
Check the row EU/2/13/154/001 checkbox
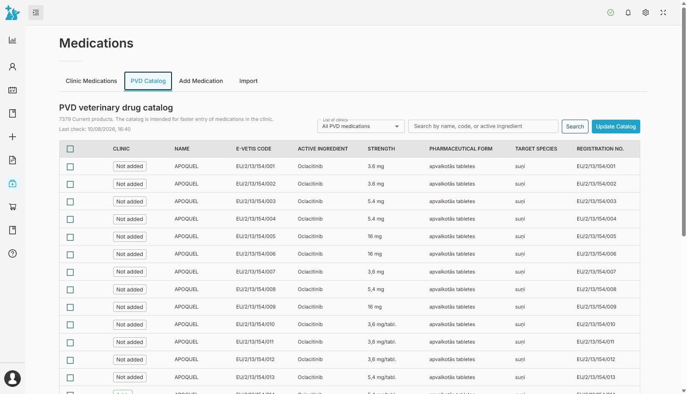(x=70, y=167)
